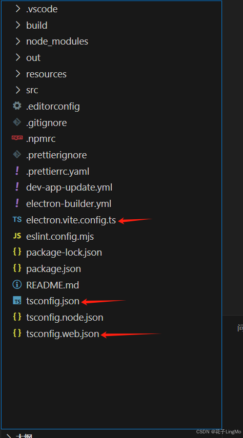243x438 pixels.
Task: Open the .vscode folder name
Action: pyautogui.click(x=42, y=9)
